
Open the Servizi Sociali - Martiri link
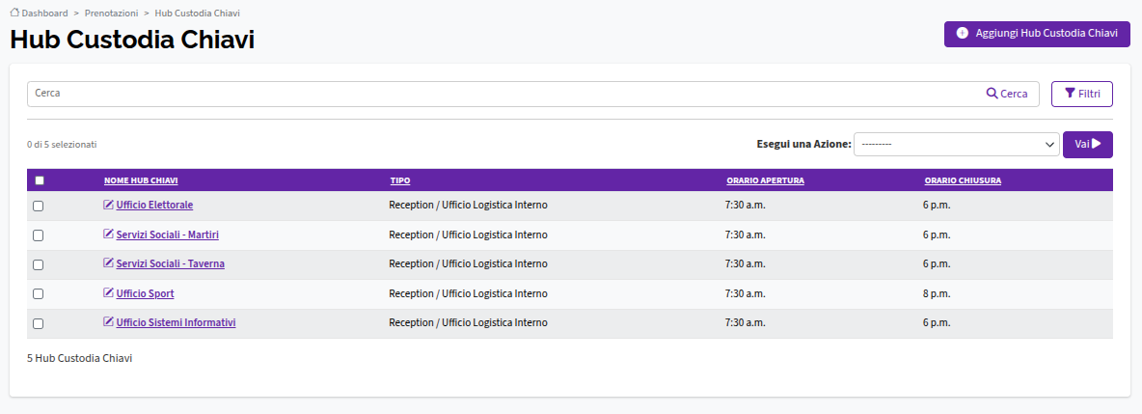pyautogui.click(x=168, y=235)
